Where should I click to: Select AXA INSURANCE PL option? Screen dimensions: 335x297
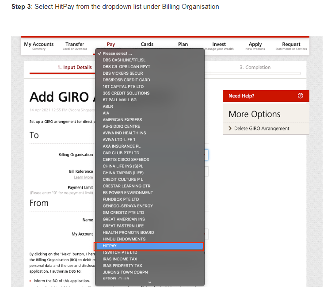click(150, 146)
